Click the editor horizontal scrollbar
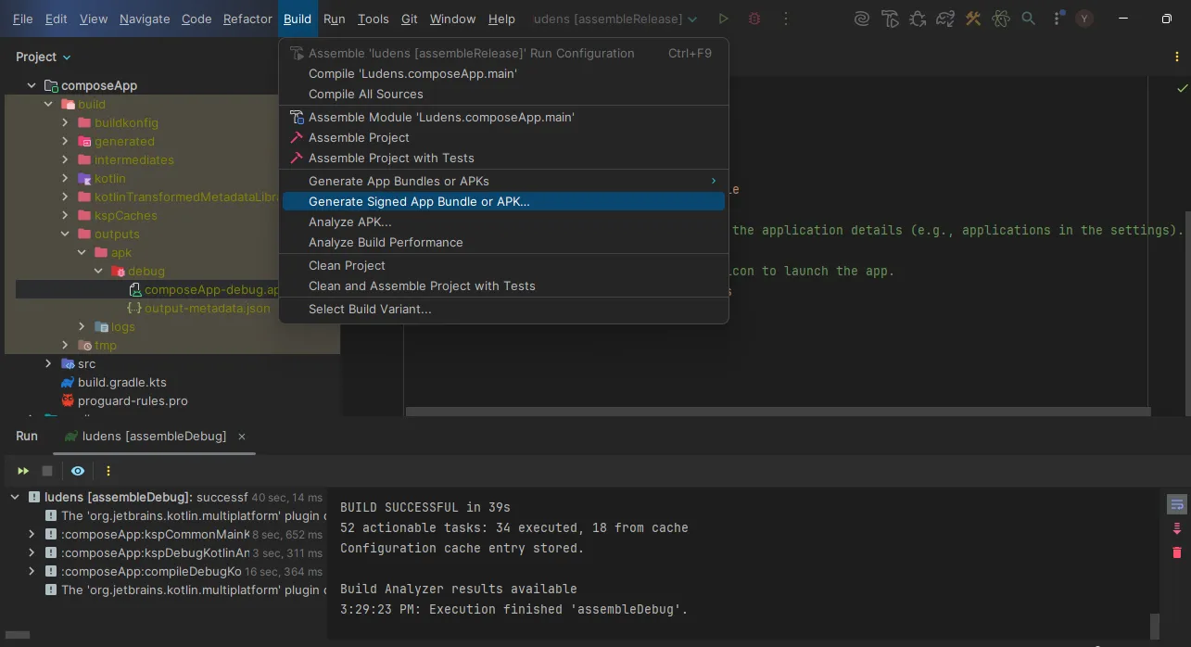This screenshot has width=1191, height=647. point(778,412)
